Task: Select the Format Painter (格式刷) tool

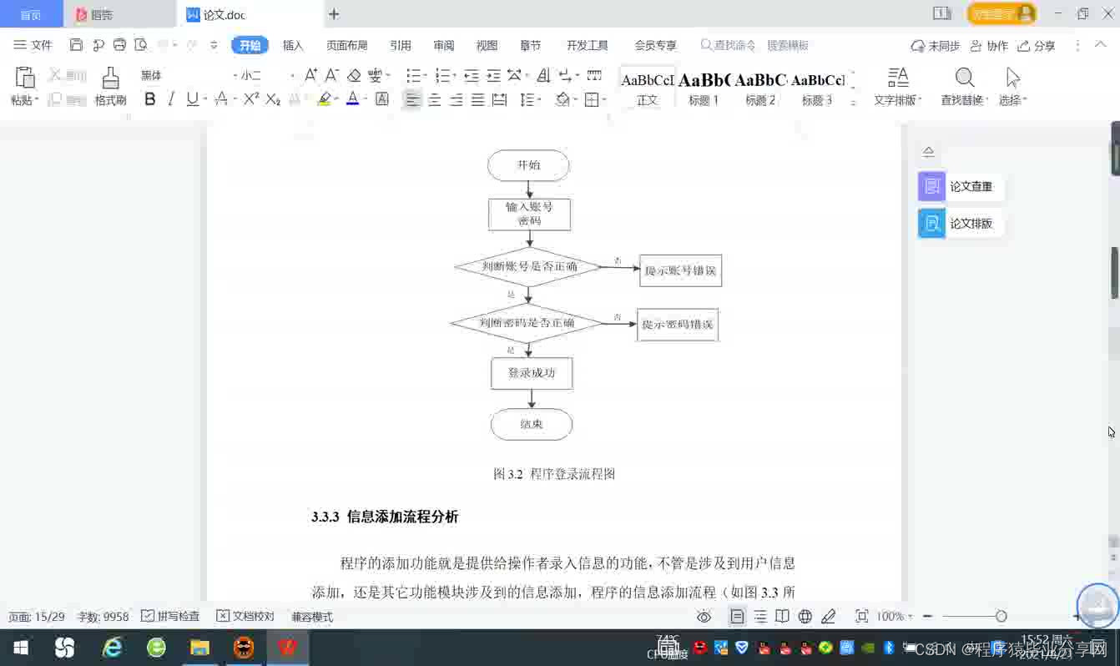Action: (110, 87)
